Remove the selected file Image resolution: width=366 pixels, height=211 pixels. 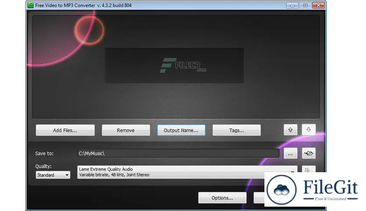coord(126,130)
